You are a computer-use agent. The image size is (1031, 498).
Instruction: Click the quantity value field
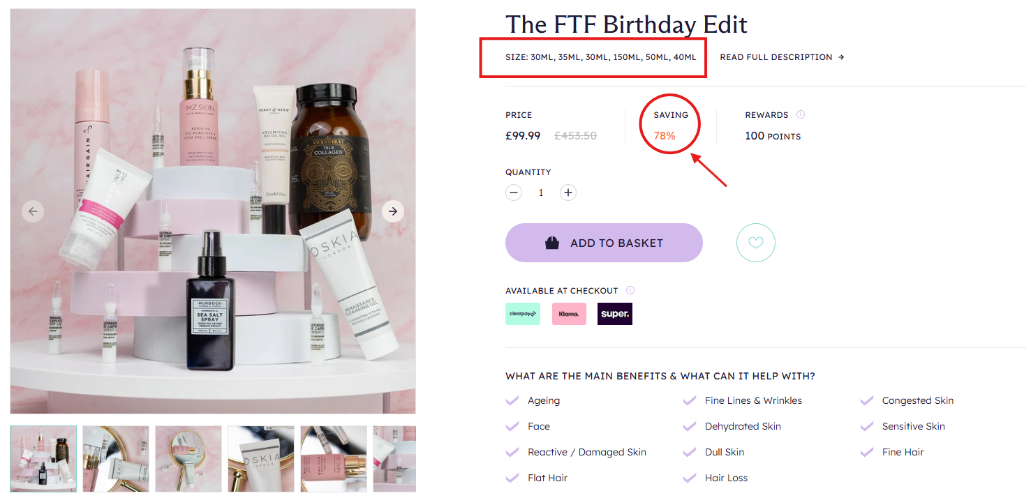(x=541, y=193)
